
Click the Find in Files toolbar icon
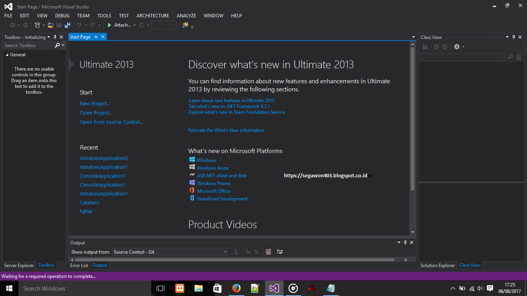tap(185, 25)
